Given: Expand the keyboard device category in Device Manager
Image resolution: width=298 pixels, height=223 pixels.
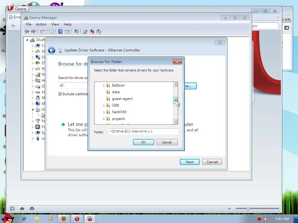Looking at the screenshot, I should [33, 92].
